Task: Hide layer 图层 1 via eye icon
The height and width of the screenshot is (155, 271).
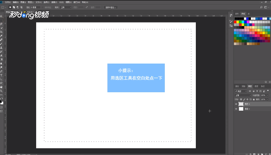Action: [236, 109]
